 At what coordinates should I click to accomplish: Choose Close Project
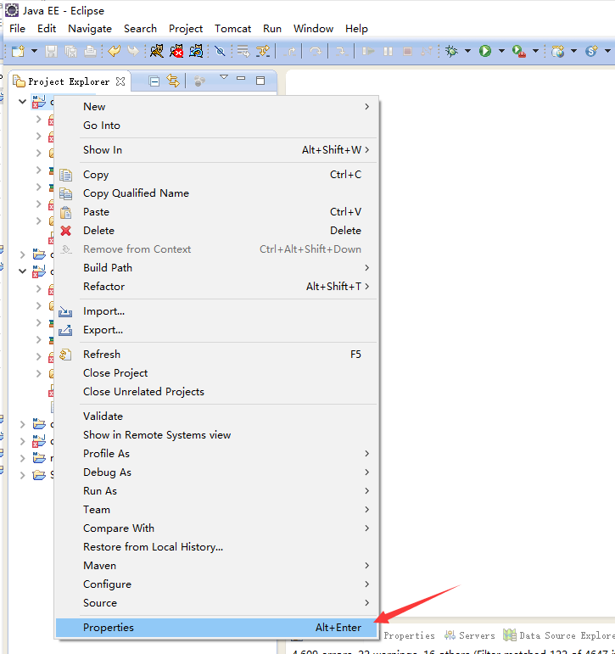coord(216,373)
